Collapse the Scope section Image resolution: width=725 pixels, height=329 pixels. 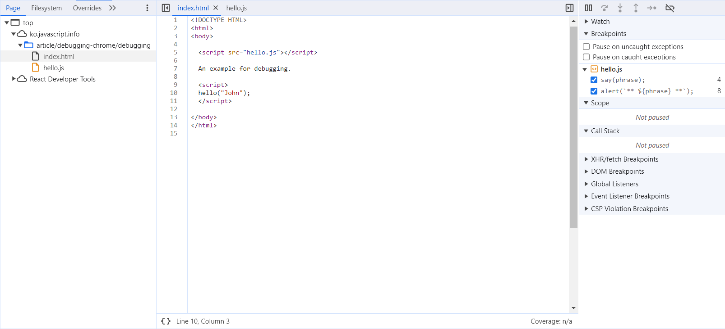(x=586, y=103)
